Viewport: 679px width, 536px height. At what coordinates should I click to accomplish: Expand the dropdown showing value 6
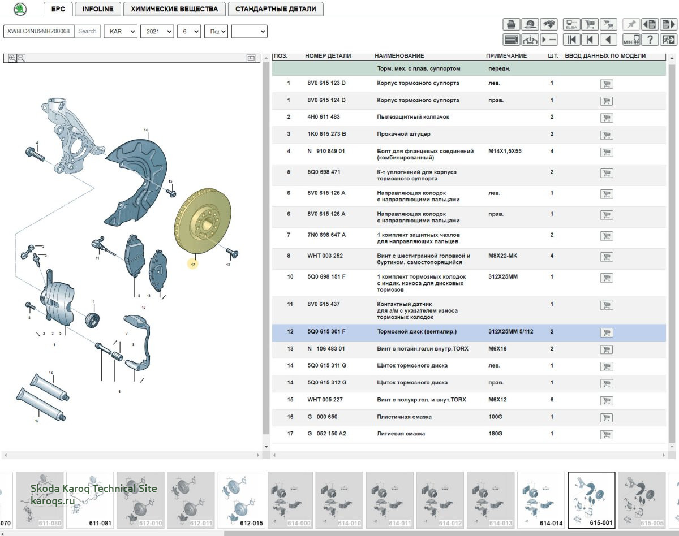[188, 32]
